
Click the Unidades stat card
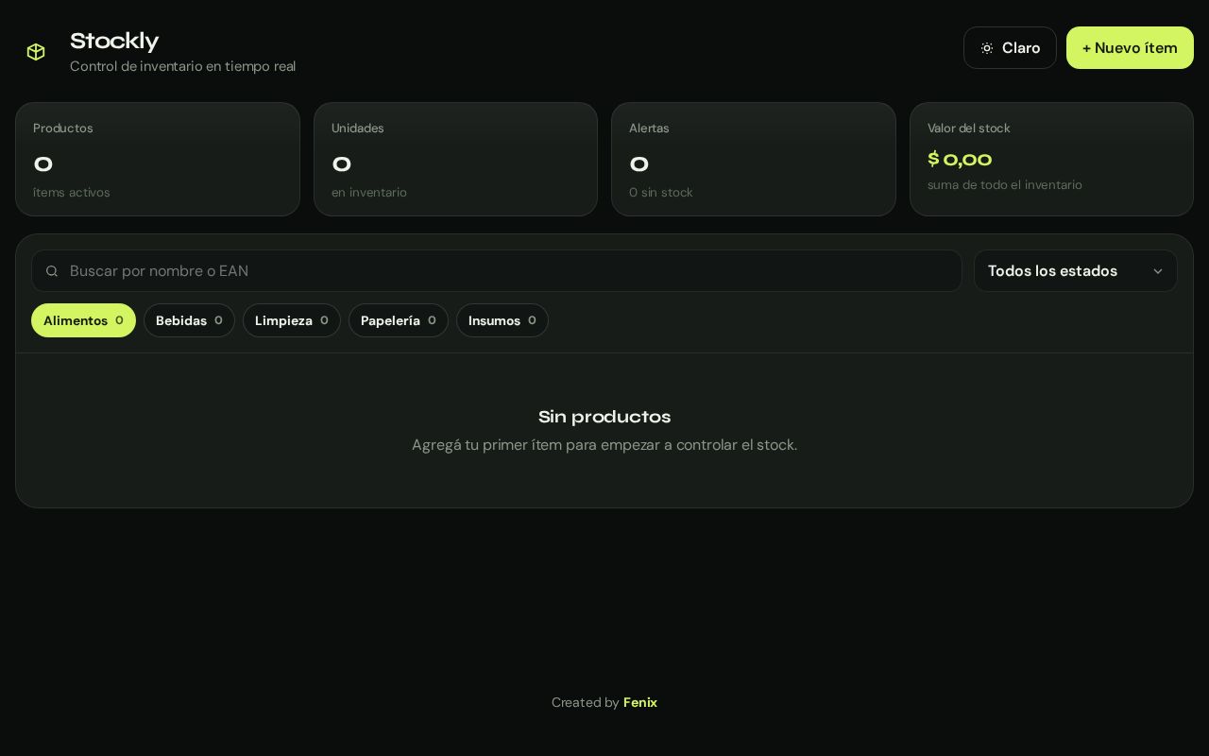point(455,159)
